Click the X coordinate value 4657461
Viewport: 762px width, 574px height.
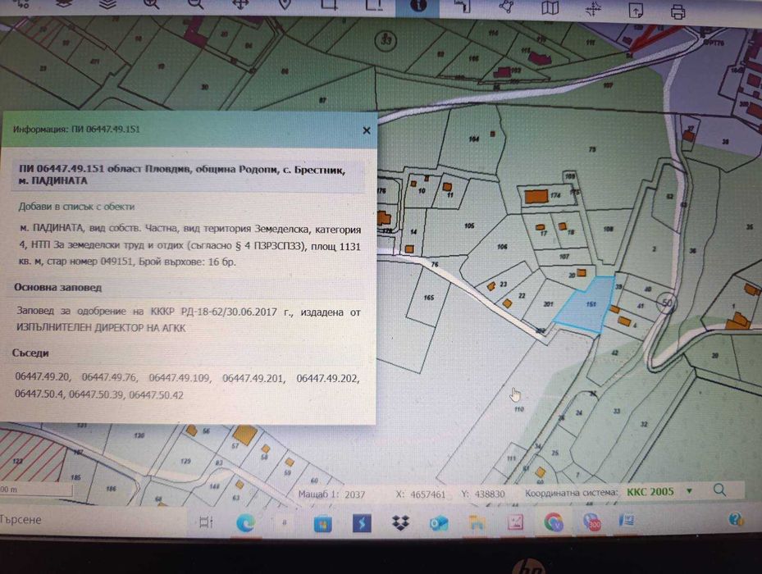pyautogui.click(x=427, y=494)
